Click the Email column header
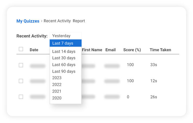 pos(110,50)
